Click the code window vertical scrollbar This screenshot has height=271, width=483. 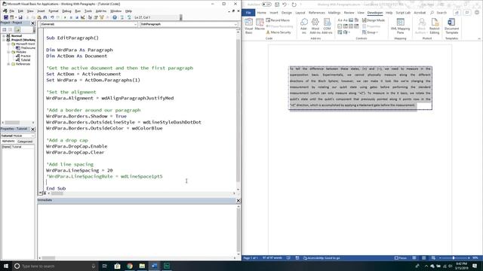238,111
